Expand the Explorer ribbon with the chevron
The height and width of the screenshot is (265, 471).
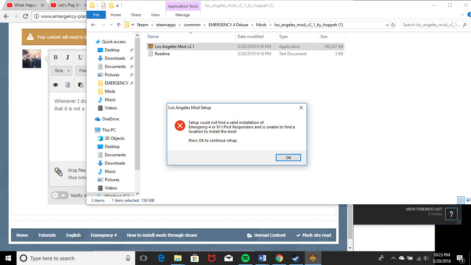coord(463,15)
